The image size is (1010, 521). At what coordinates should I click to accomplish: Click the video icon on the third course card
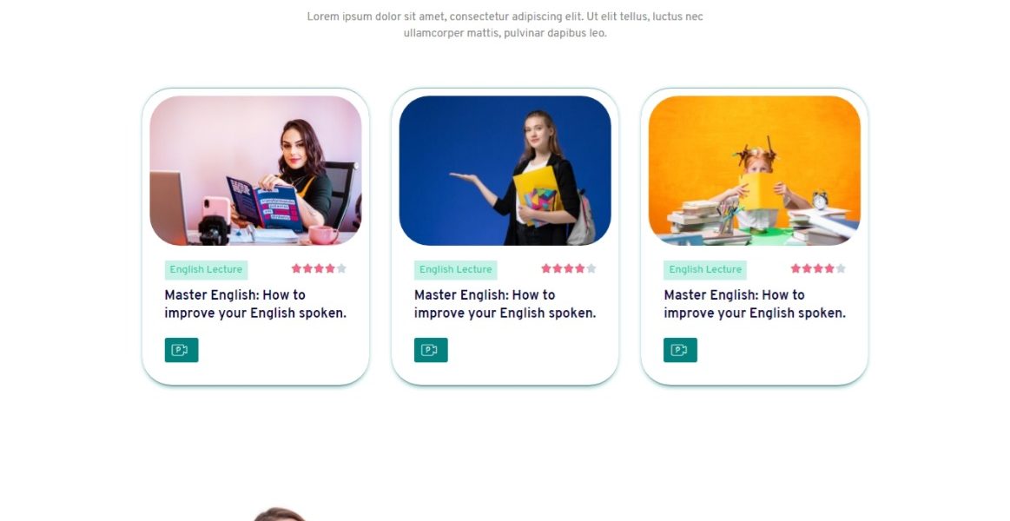680,350
